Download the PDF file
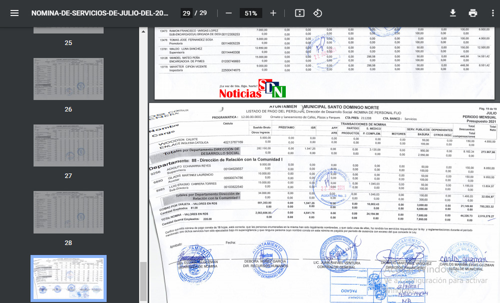Screen dimensions: 500x303 coord(453,13)
